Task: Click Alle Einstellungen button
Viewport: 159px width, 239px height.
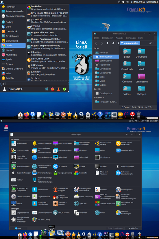Action: click(x=115, y=228)
